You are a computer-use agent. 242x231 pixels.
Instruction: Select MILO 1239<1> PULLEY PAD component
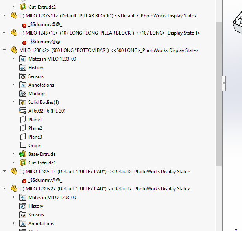[104, 172]
